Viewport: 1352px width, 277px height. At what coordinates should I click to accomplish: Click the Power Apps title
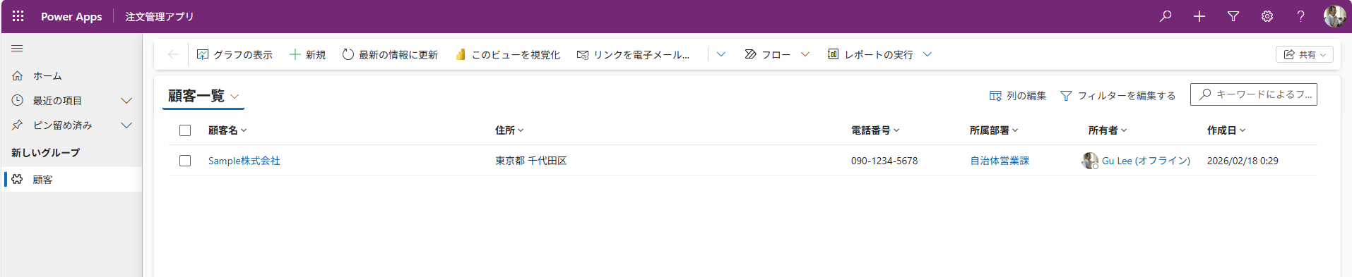71,16
